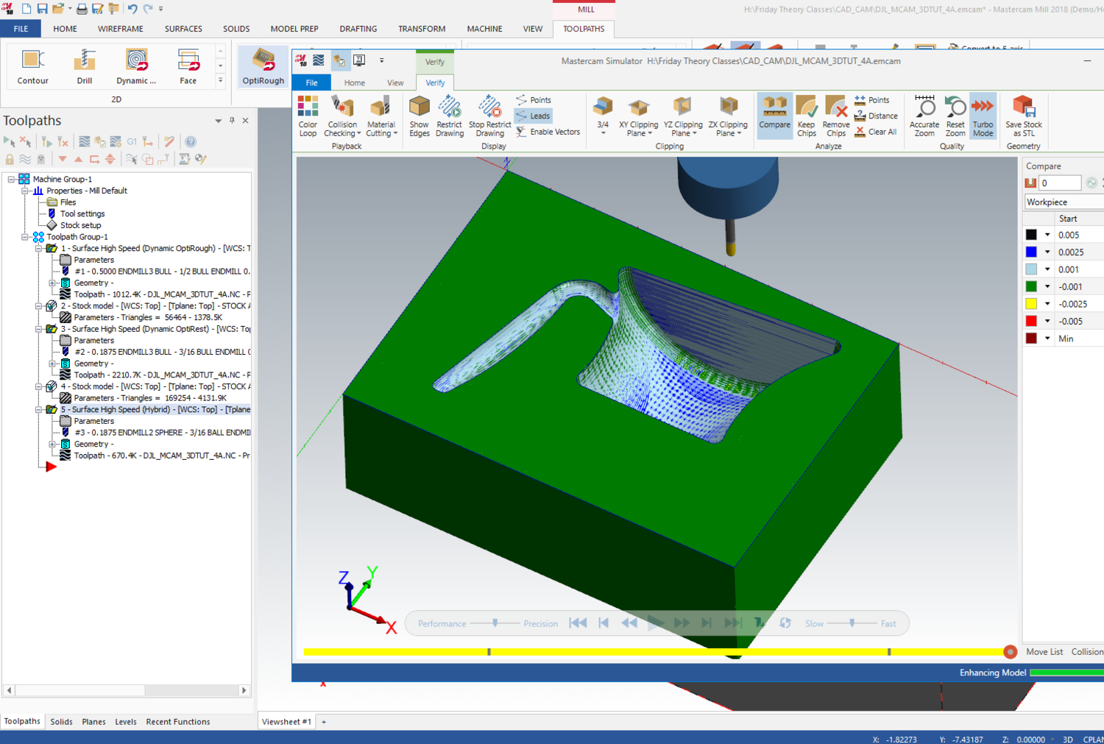The height and width of the screenshot is (744, 1104).
Task: Toggle the Compare analysis mode
Action: point(774,116)
